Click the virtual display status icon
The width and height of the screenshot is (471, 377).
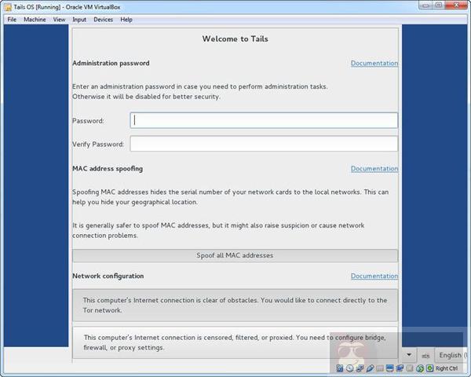(389, 368)
